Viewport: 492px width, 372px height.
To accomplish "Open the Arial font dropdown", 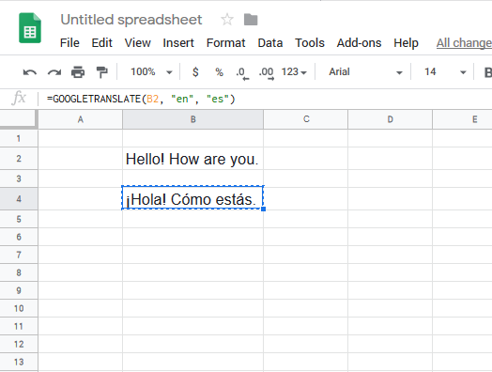I will [365, 72].
